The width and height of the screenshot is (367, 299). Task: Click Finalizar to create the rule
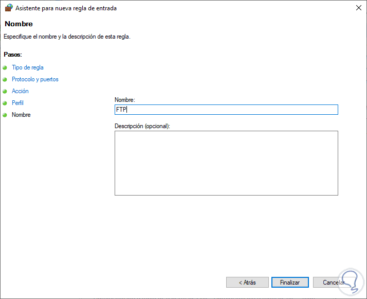click(x=290, y=283)
